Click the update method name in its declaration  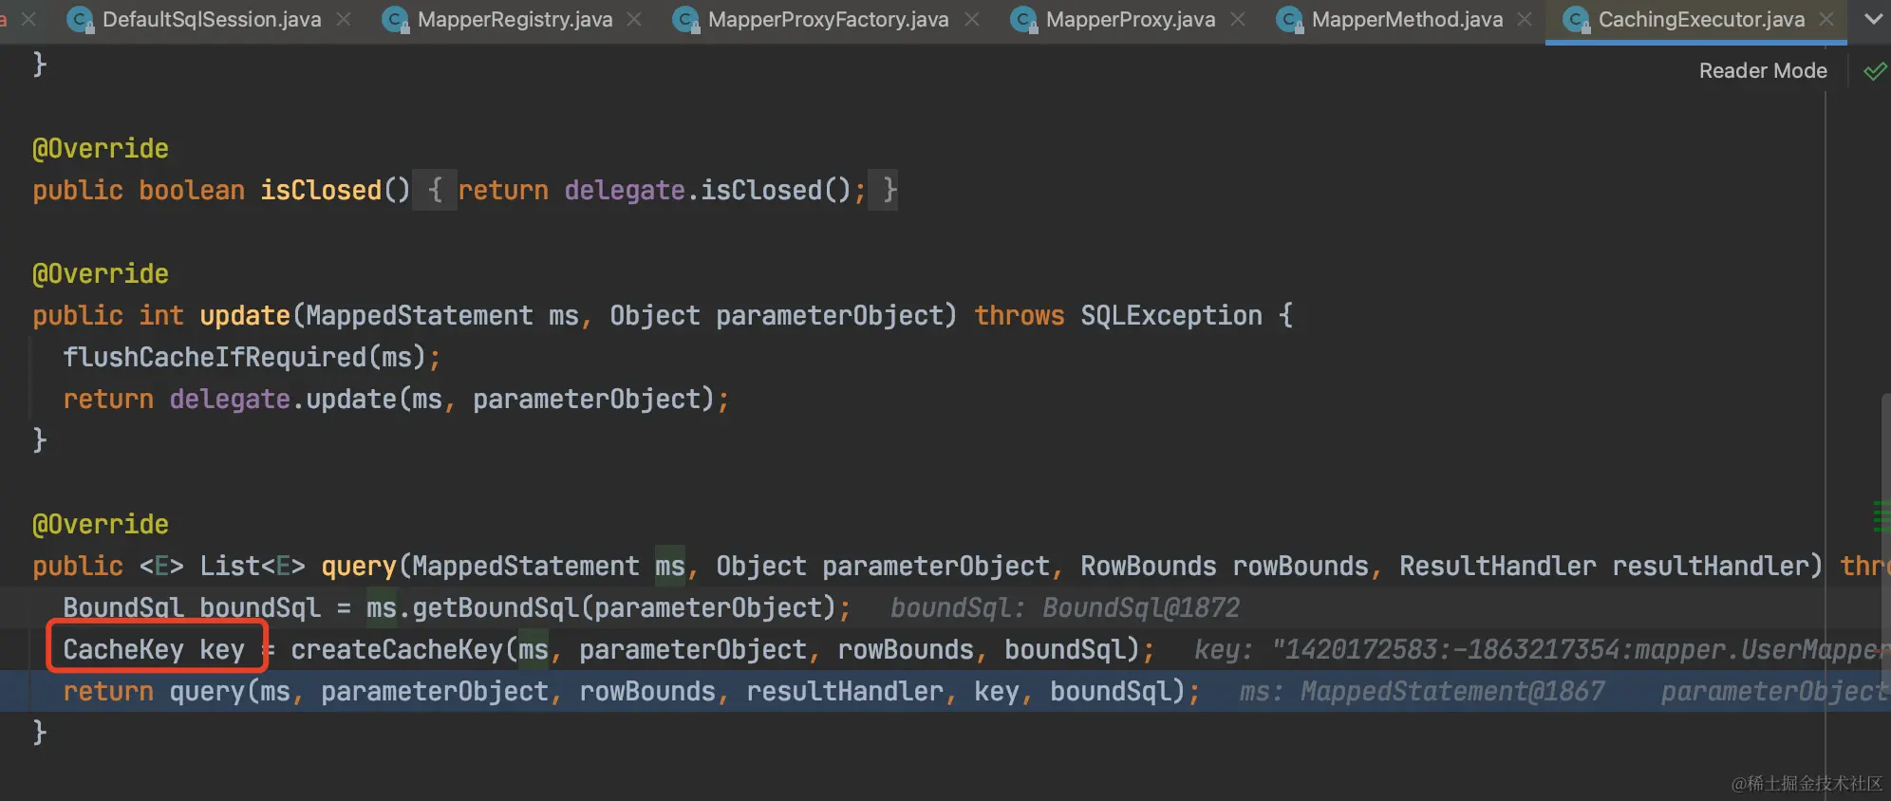point(245,315)
